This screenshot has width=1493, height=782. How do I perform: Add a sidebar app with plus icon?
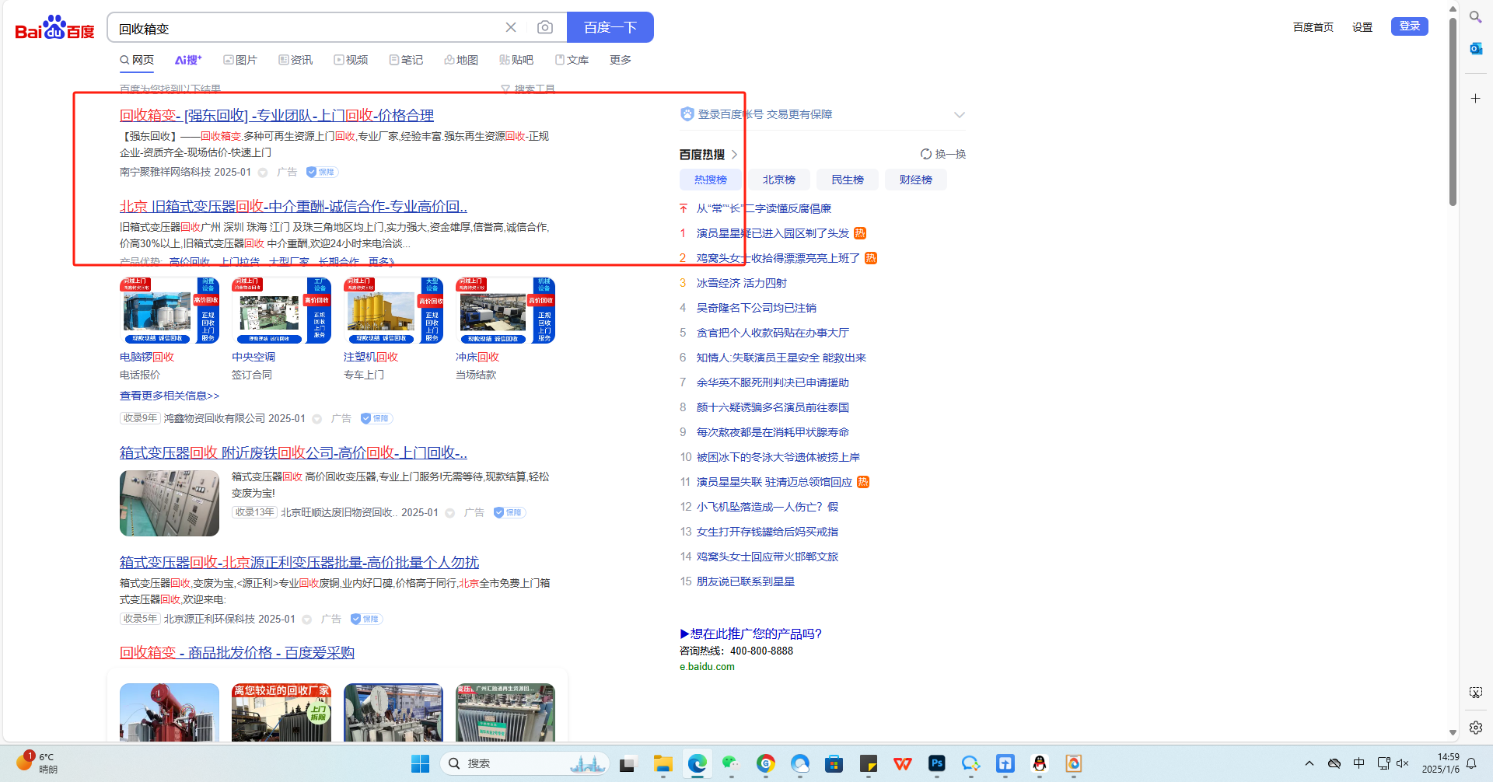click(x=1475, y=99)
